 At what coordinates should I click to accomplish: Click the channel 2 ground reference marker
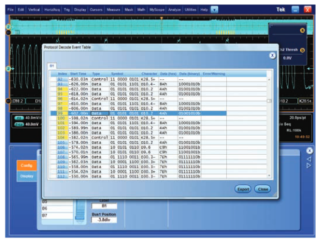(9, 69)
